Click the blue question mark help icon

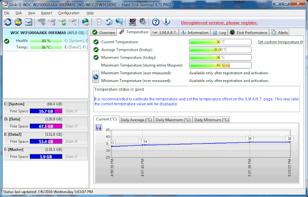pyautogui.click(x=155, y=22)
